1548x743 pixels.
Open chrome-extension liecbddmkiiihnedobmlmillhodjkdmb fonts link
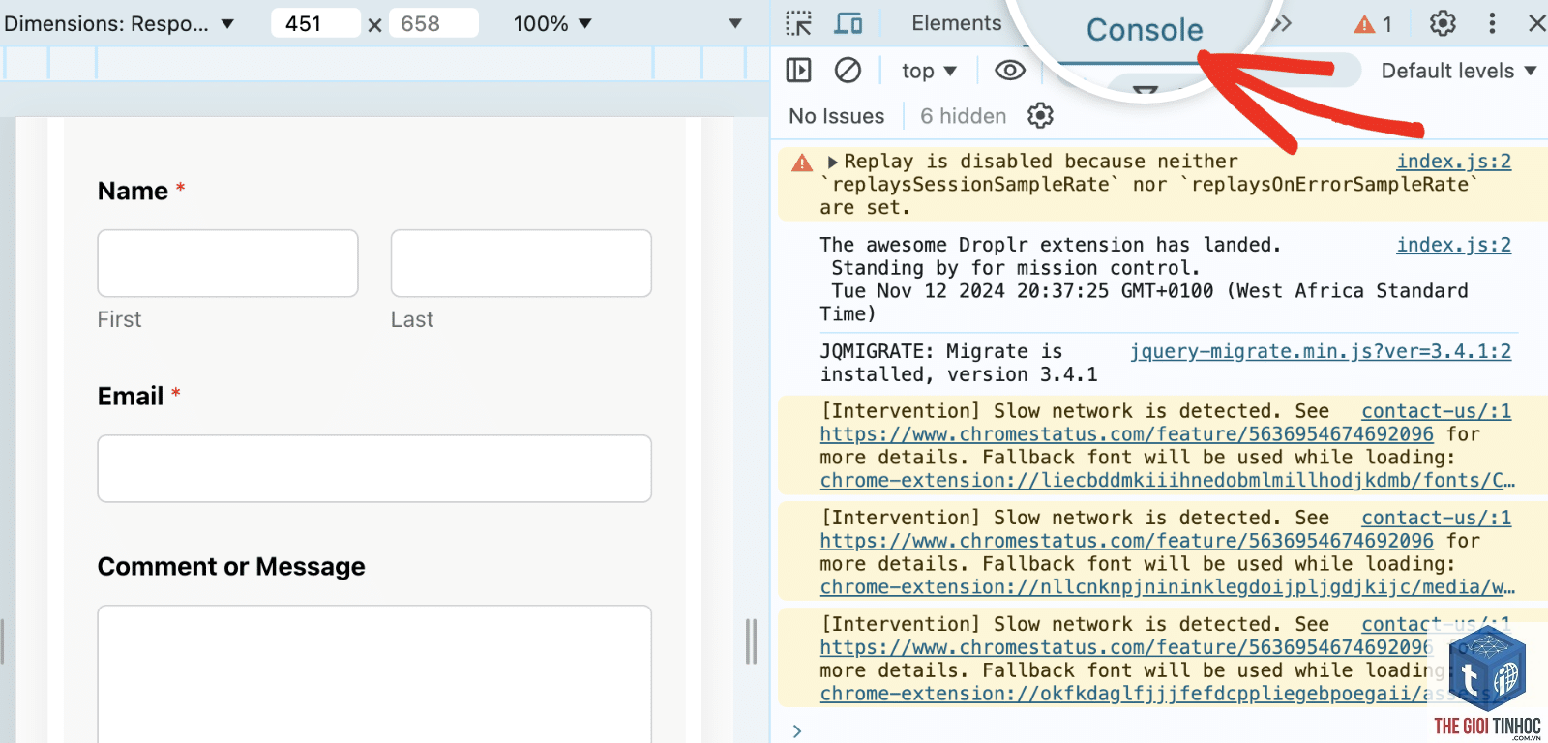pos(1168,481)
